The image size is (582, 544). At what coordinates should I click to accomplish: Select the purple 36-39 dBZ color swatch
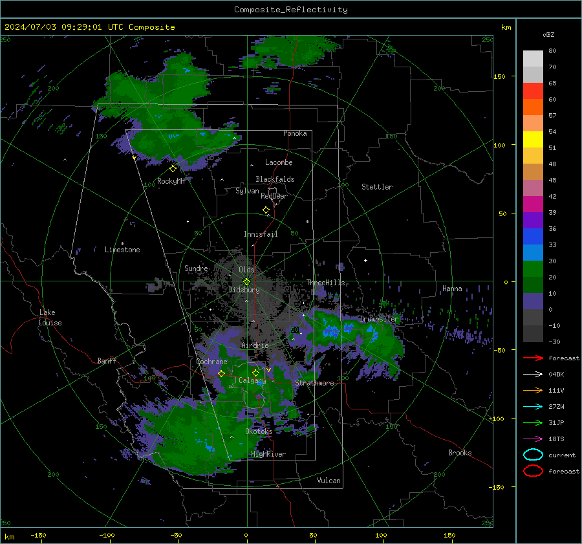coord(533,220)
